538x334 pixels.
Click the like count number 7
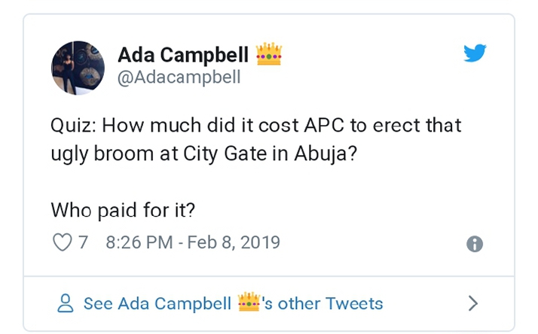coord(84,243)
